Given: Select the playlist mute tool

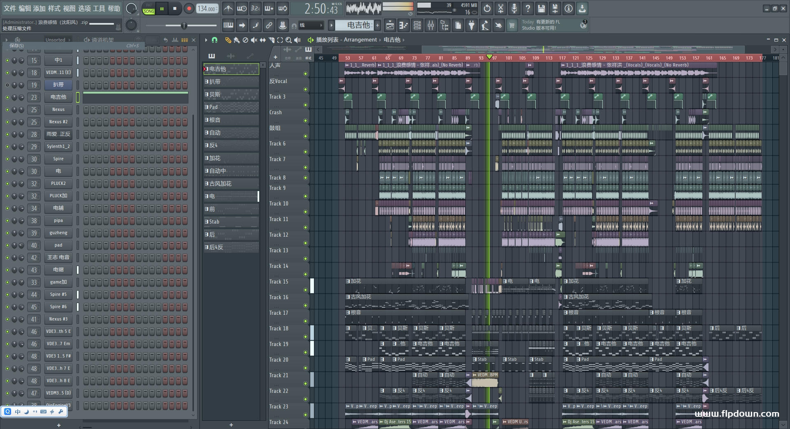Looking at the screenshot, I should 254,40.
